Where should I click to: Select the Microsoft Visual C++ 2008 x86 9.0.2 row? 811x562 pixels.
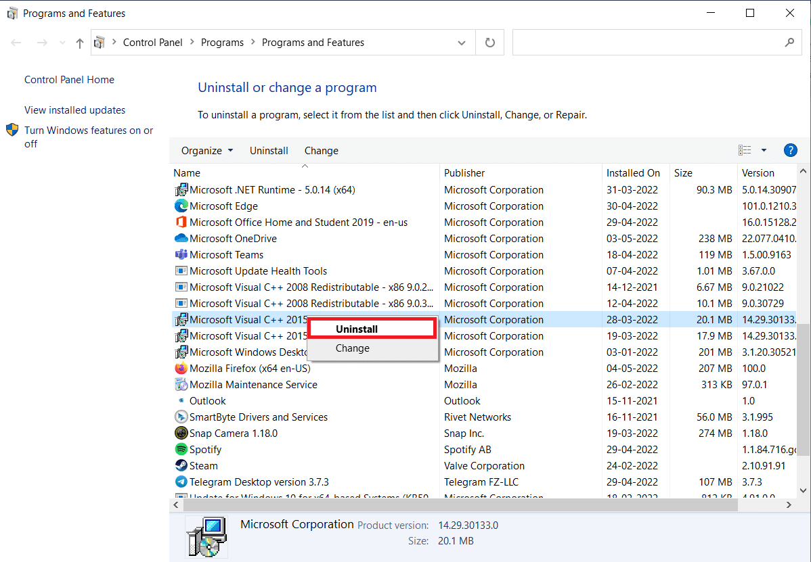483,287
